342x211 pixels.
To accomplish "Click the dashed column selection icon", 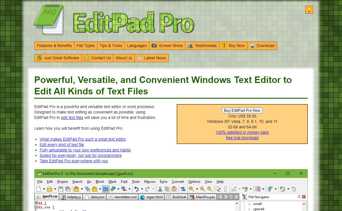I will coord(225,189).
